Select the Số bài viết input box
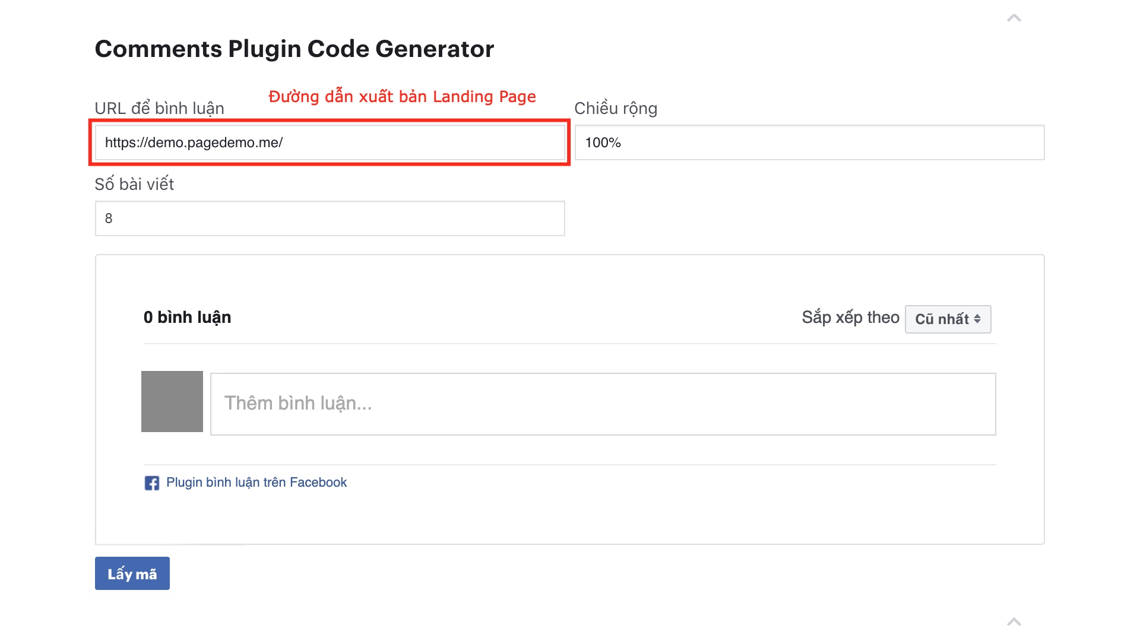 330,218
